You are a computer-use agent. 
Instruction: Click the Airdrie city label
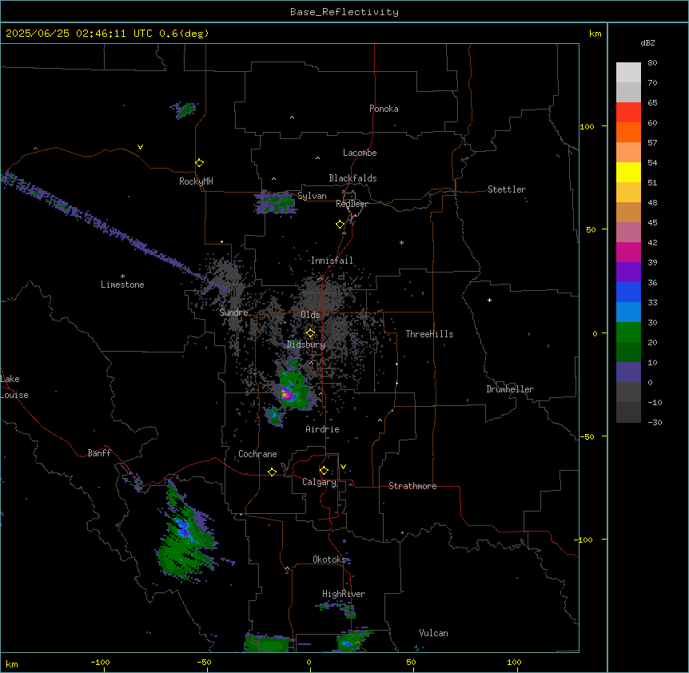(323, 429)
